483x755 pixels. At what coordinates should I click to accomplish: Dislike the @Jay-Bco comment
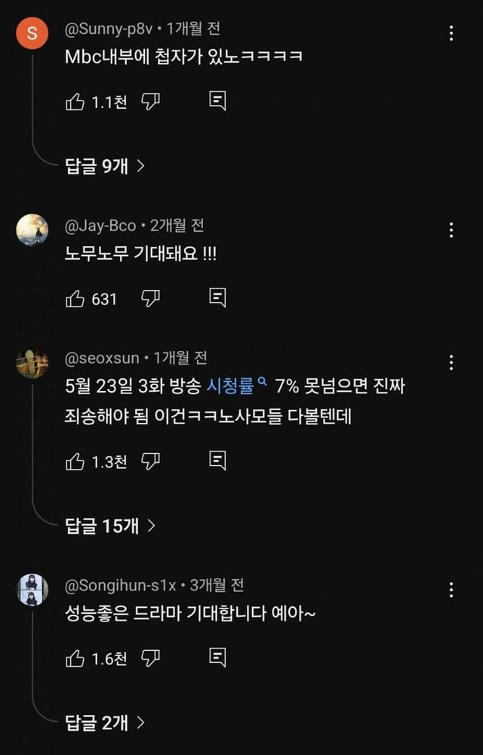point(151,299)
